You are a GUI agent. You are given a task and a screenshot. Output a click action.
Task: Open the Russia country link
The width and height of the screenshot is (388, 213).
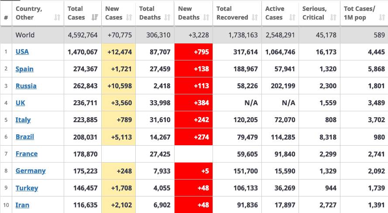pyautogui.click(x=26, y=86)
